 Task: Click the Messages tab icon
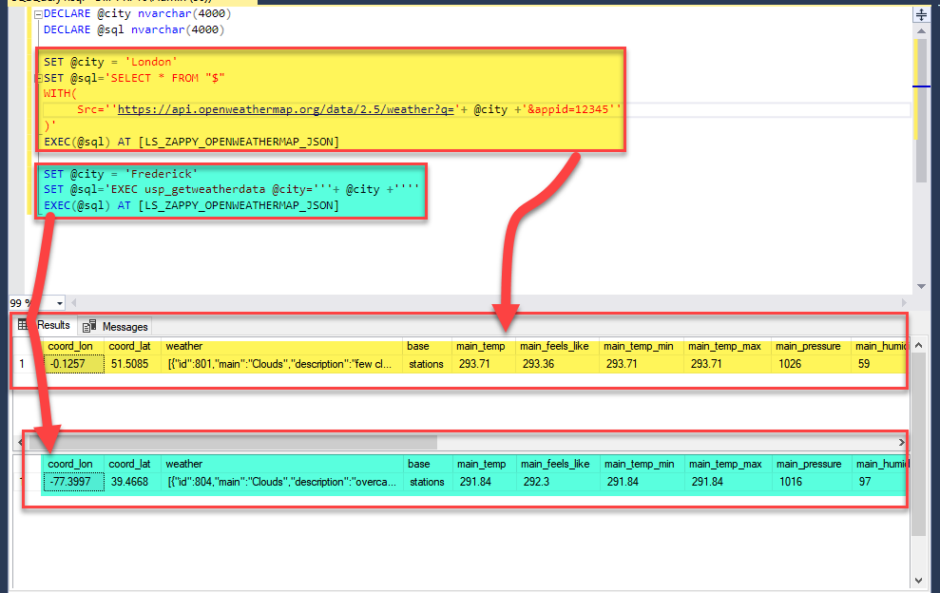(89, 326)
